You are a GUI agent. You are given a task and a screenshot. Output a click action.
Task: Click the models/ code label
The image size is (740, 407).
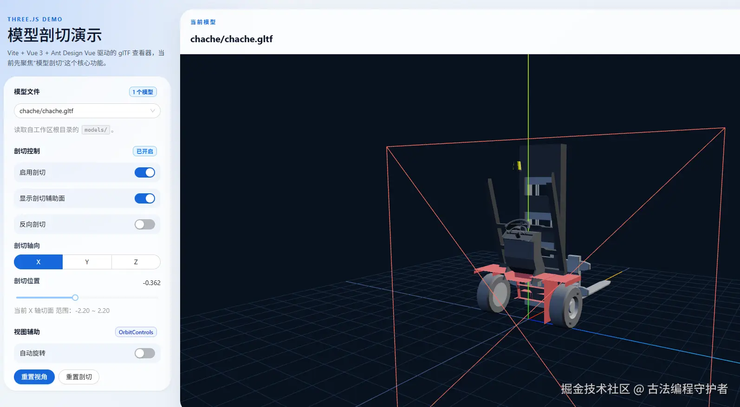click(x=96, y=130)
